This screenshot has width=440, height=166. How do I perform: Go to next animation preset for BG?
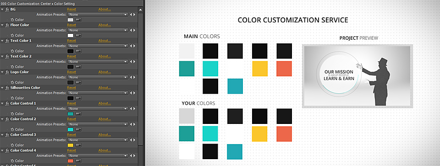pos(134,15)
